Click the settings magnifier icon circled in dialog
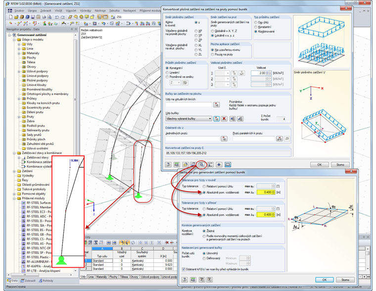The image size is (376, 291). click(202, 165)
